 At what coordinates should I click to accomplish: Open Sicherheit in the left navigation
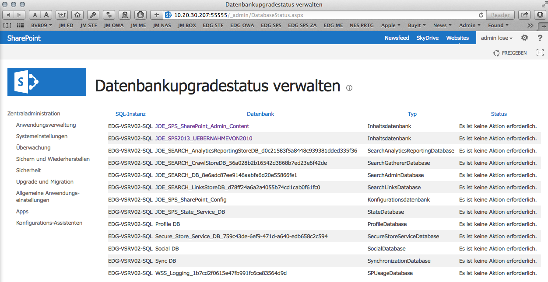28,171
